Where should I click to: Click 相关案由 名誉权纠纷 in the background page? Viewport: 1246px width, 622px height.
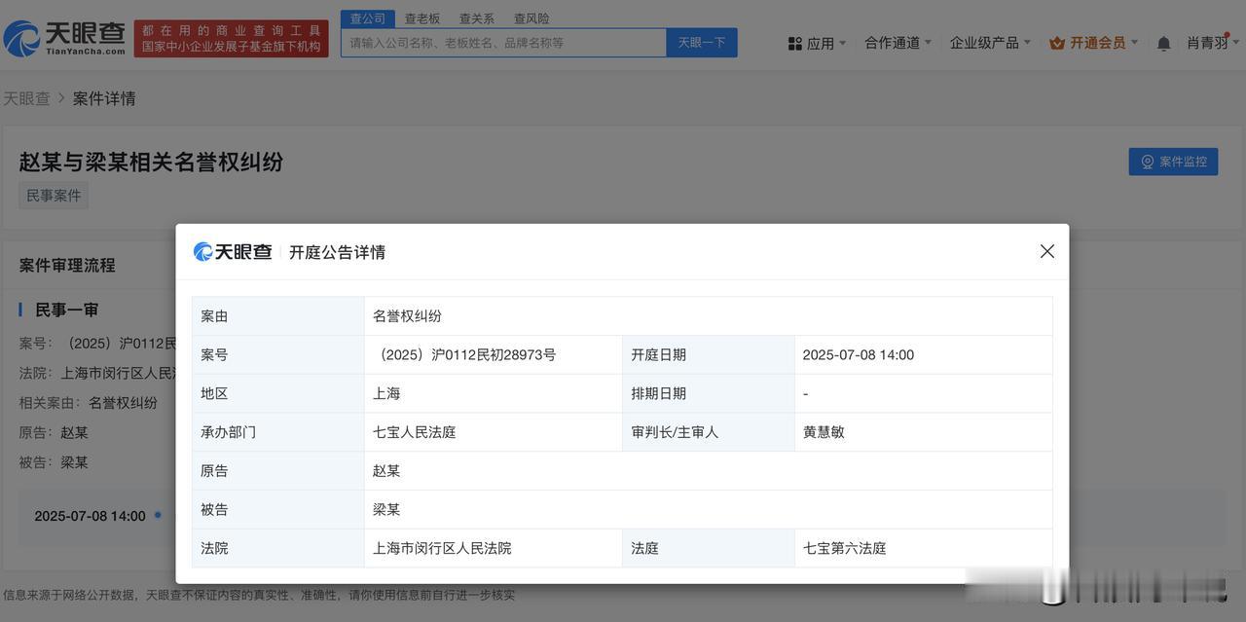(x=89, y=402)
